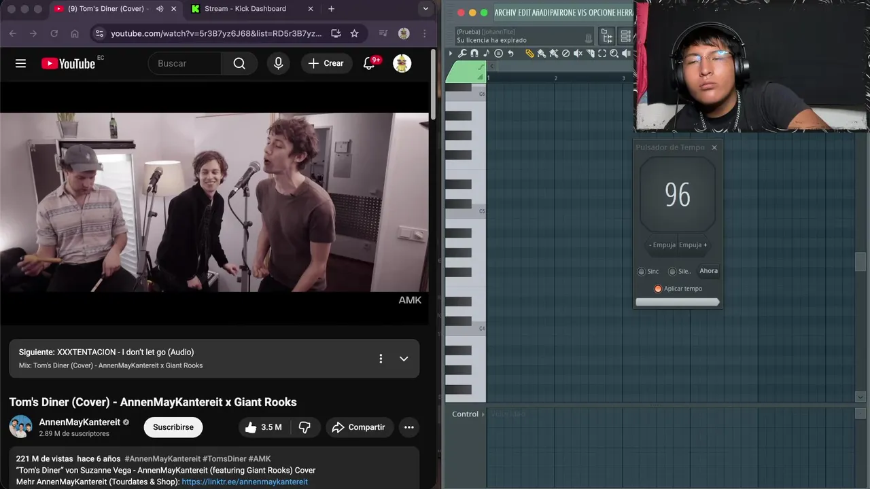Image resolution: width=870 pixels, height=489 pixels.
Task: Expand the Control lane arrow
Action: (483, 414)
